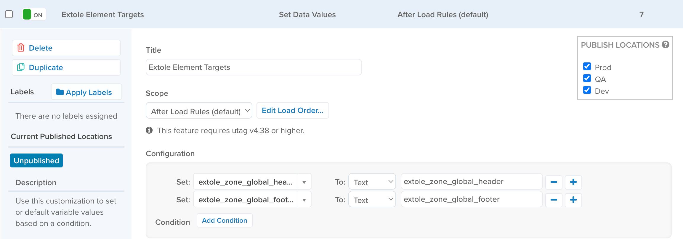Click the copy icon beside Duplicate

[21, 67]
